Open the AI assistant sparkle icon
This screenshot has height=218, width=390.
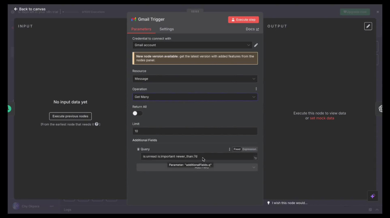(372, 196)
